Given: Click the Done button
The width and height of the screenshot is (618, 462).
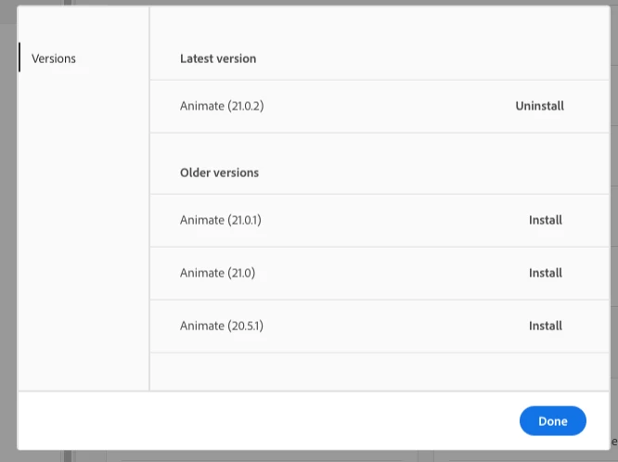Looking at the screenshot, I should [552, 421].
